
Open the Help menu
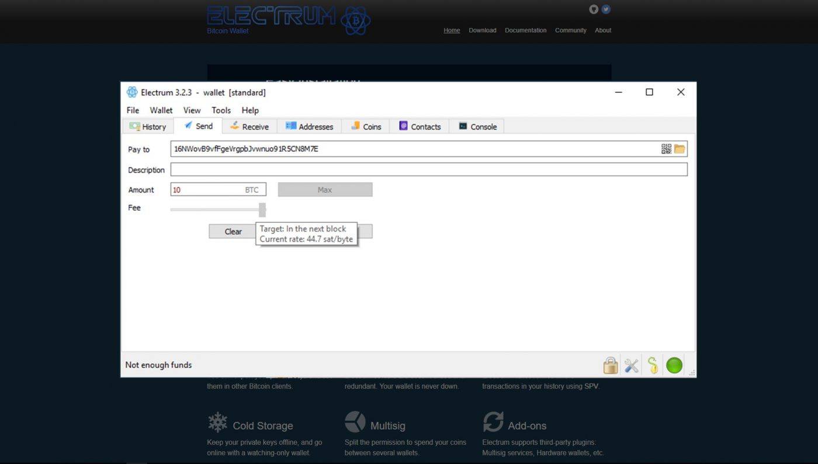[250, 110]
